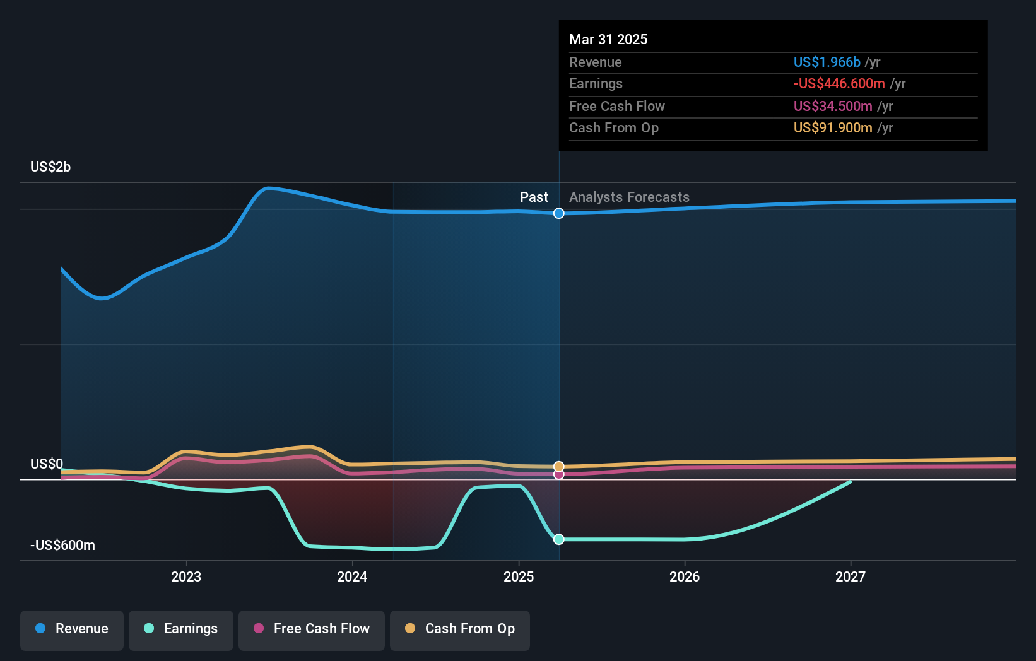Click the 2027 x-axis label

(x=851, y=576)
